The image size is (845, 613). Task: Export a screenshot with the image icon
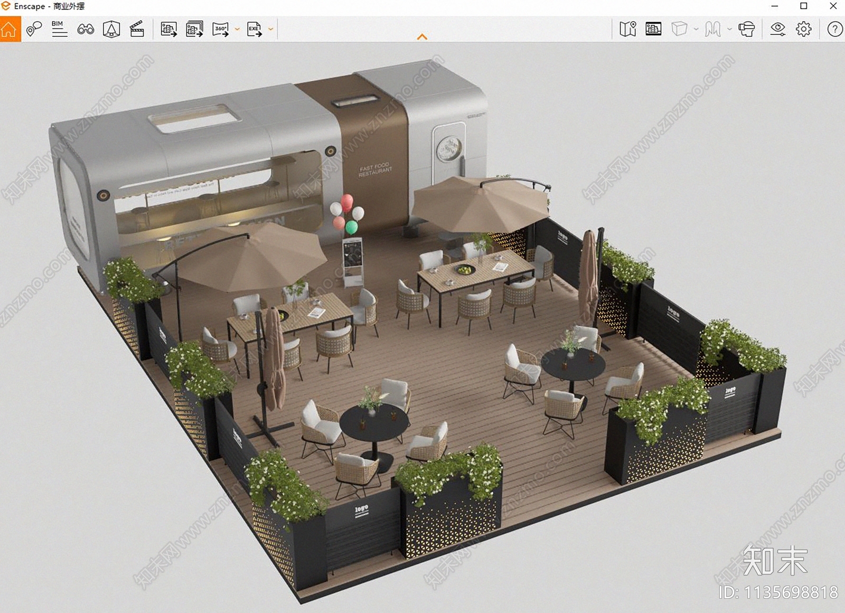coord(169,29)
